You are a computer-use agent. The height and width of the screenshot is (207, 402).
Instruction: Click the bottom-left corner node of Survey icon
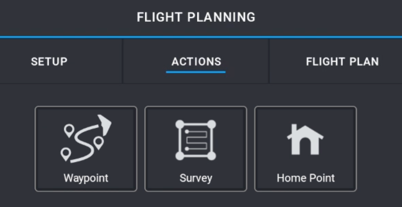[180, 156]
